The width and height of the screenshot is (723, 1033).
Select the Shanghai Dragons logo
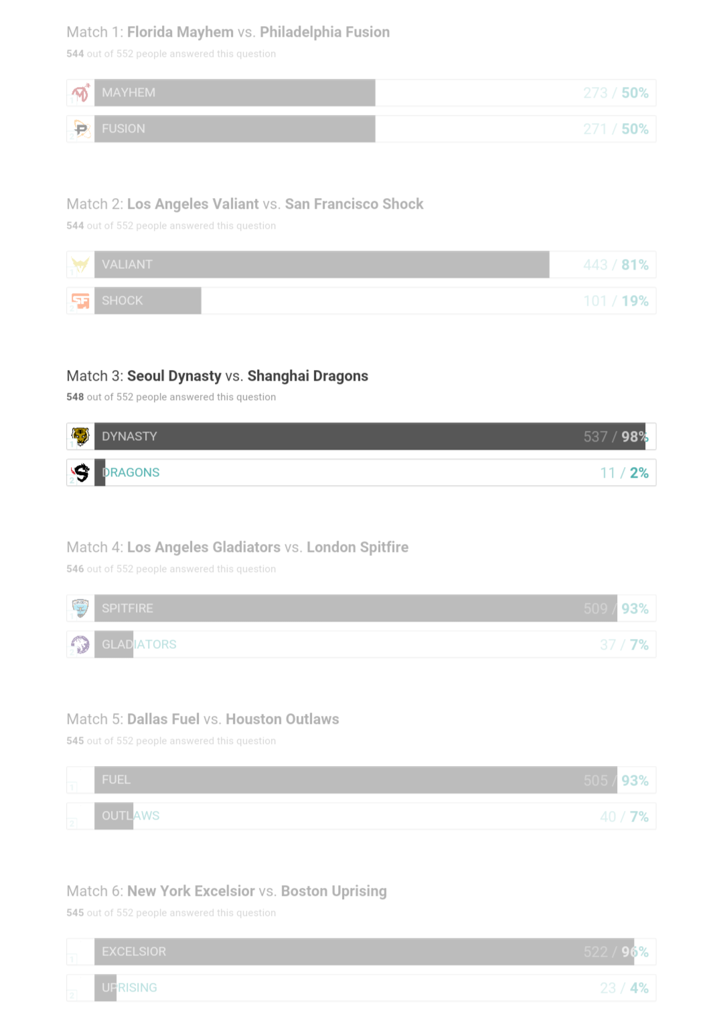80,473
